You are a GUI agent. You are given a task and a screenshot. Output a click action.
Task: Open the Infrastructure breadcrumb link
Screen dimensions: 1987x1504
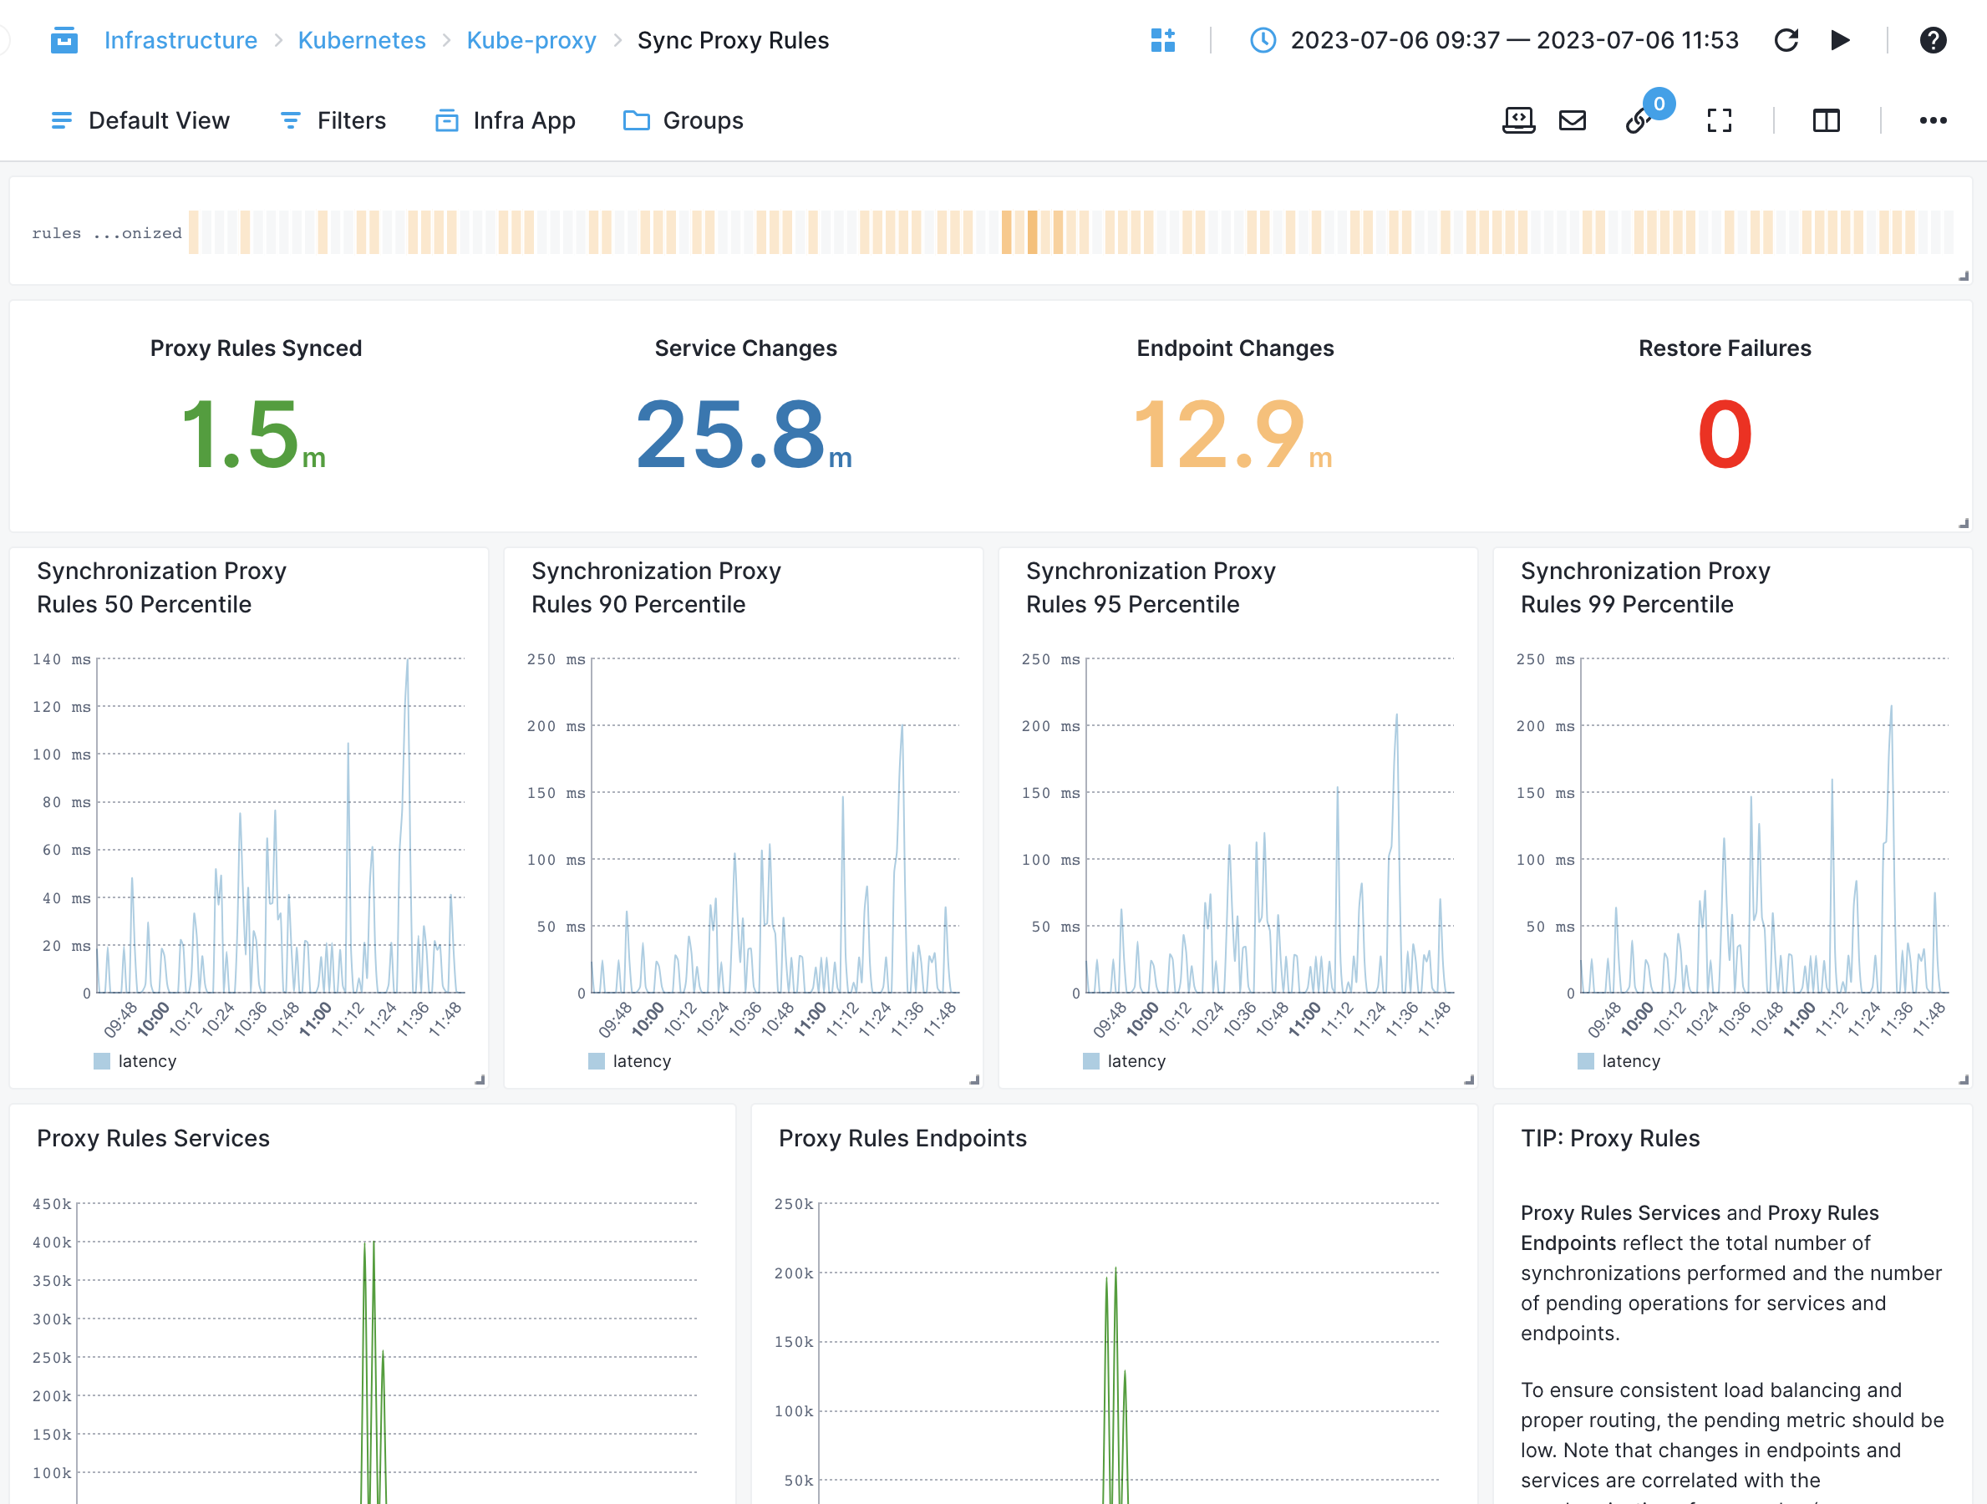pos(180,40)
